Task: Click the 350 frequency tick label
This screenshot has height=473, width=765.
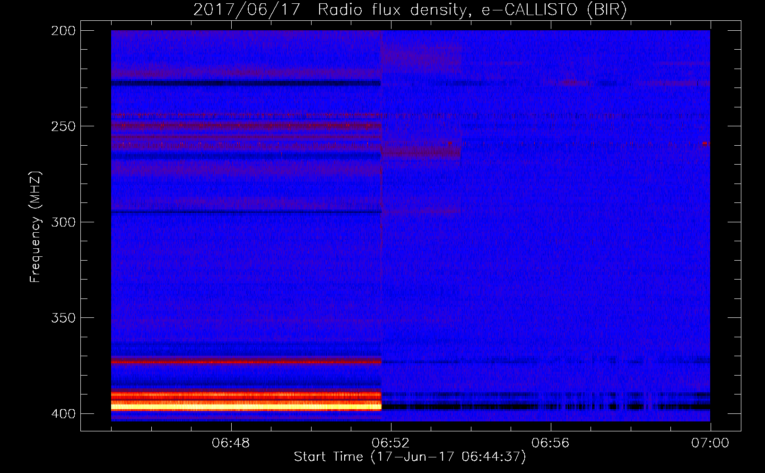Action: [x=63, y=318]
